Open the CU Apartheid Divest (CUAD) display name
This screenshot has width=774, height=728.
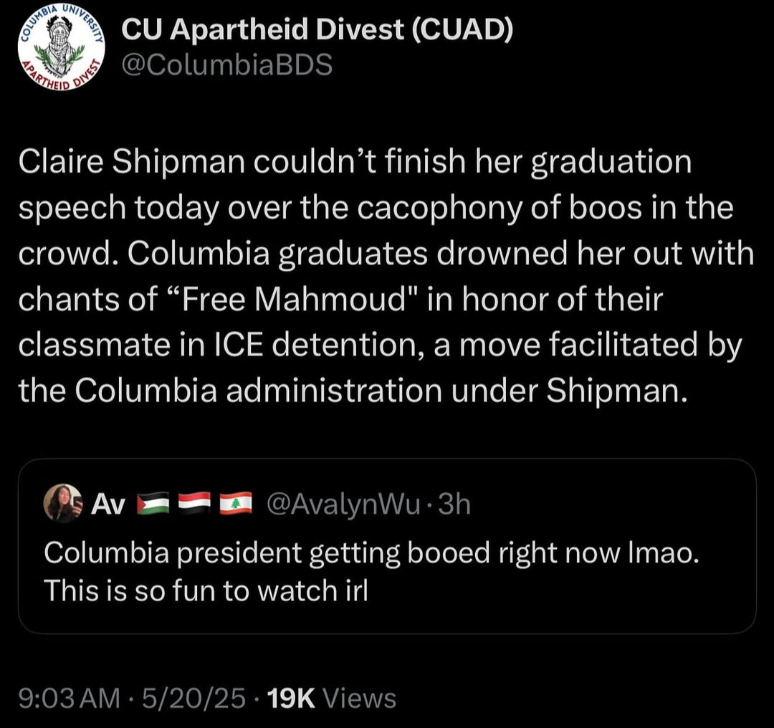click(x=317, y=29)
